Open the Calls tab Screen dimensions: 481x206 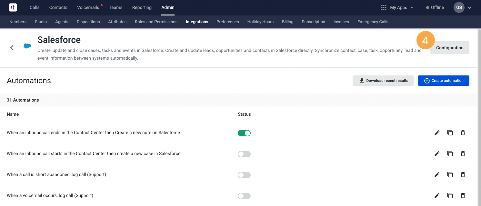(x=35, y=7)
